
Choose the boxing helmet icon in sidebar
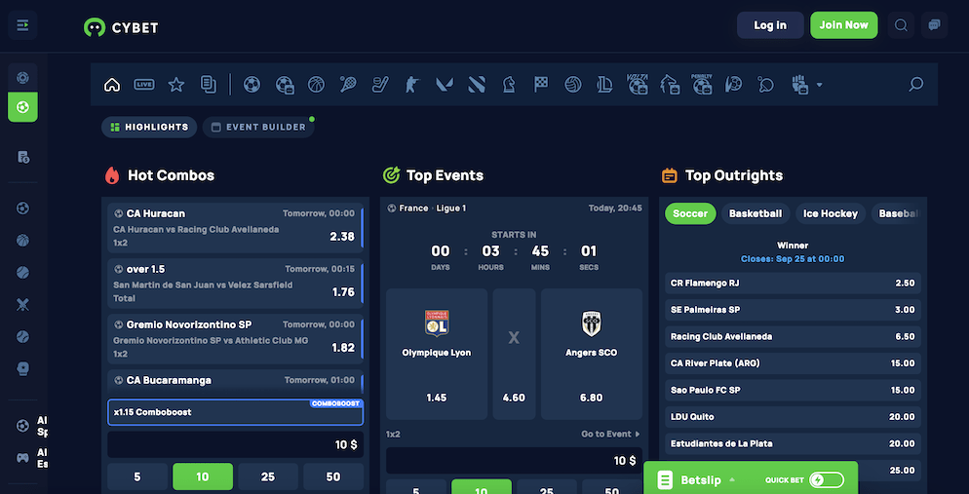(22, 368)
